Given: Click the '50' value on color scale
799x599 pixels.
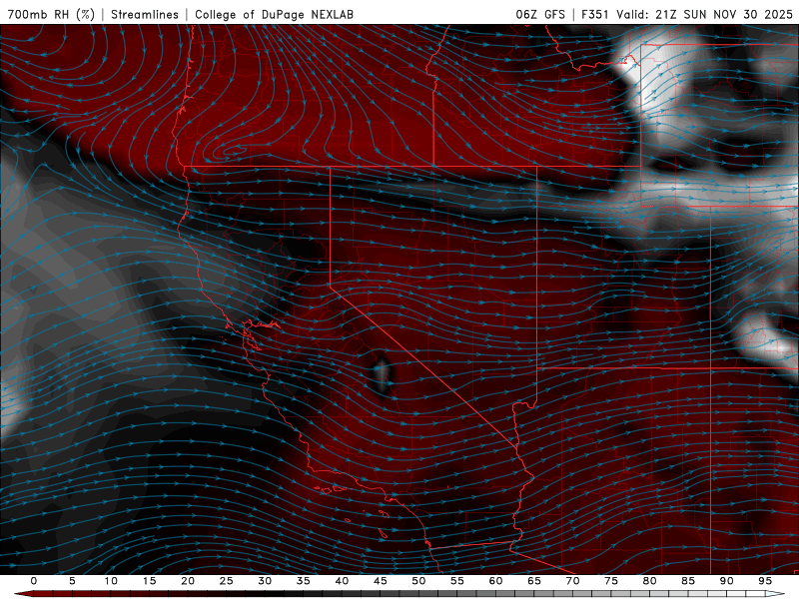Looking at the screenshot, I should 418,581.
